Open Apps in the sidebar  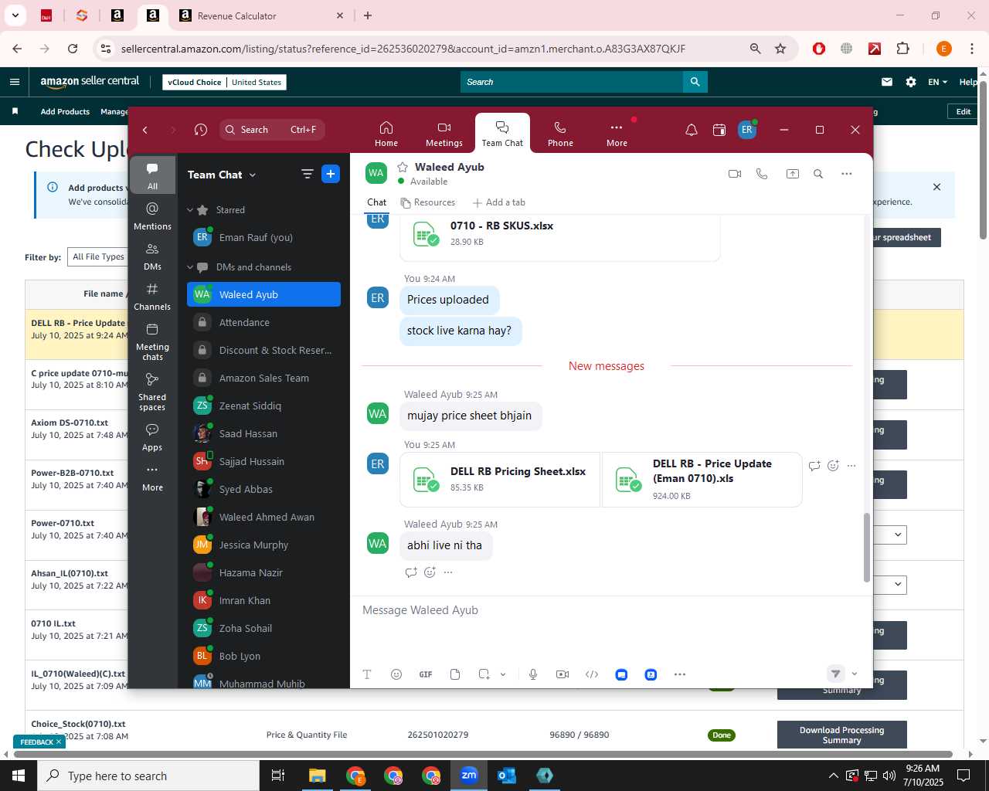pyautogui.click(x=152, y=436)
